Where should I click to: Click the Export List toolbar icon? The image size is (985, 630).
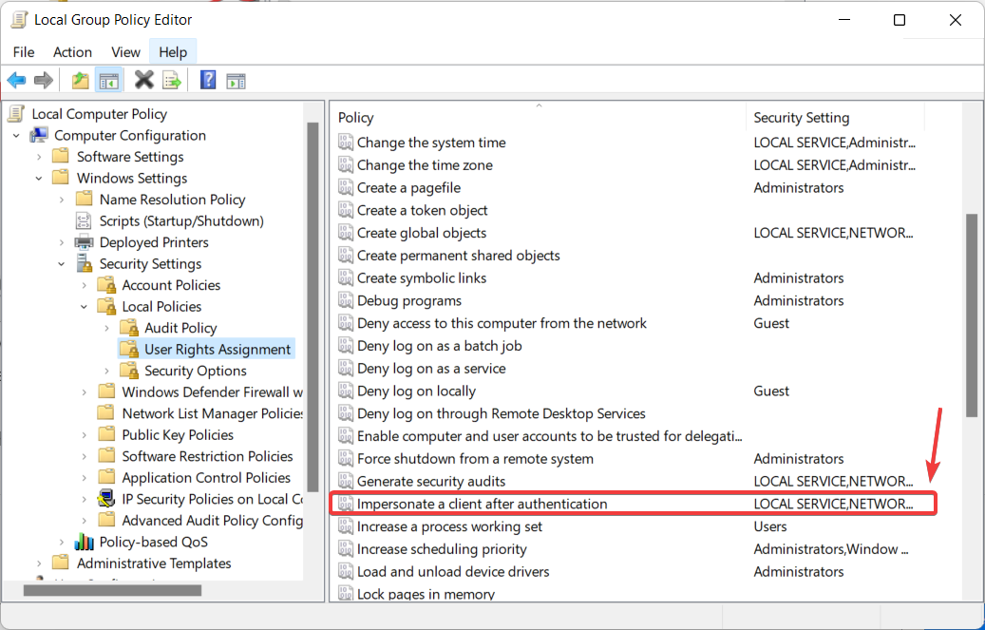[x=172, y=81]
